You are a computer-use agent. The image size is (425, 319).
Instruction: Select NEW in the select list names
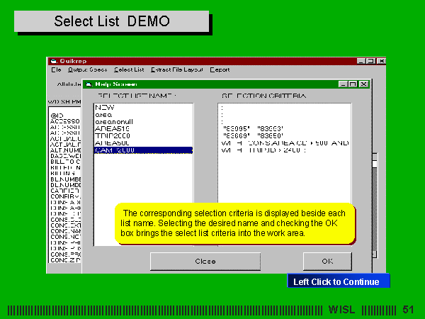pyautogui.click(x=104, y=106)
